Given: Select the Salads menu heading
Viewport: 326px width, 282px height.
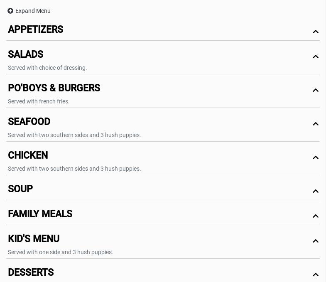Looking at the screenshot, I should [26, 54].
